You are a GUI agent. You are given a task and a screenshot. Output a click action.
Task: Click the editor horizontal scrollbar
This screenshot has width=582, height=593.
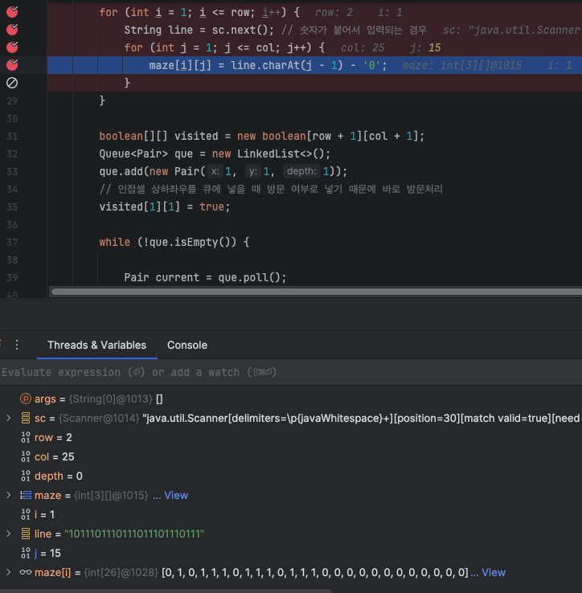(x=317, y=292)
